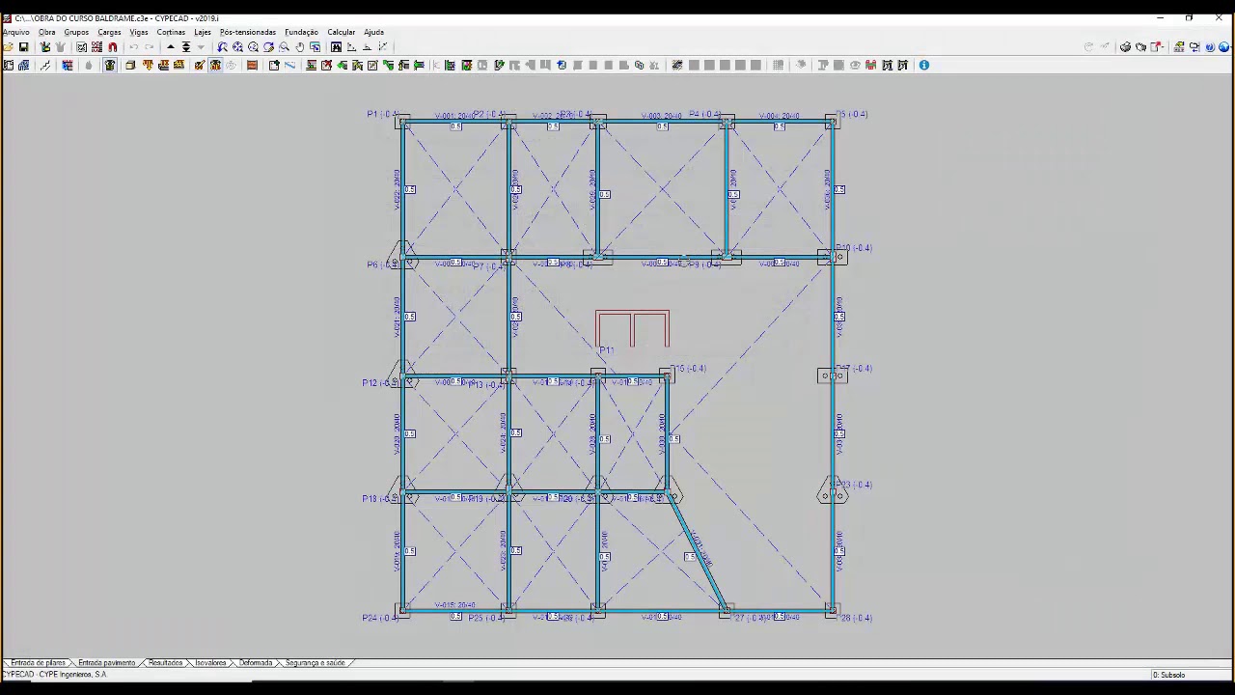Click the blue info icon

(924, 65)
